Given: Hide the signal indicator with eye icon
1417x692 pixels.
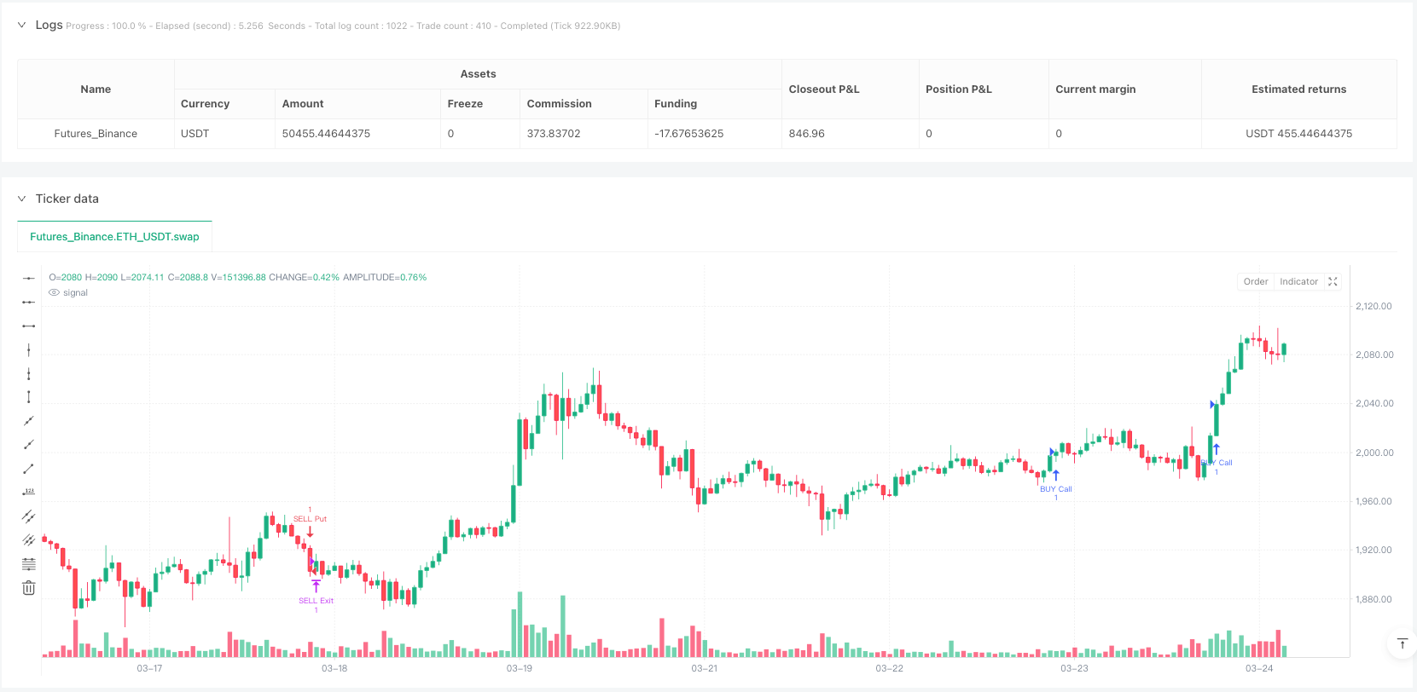Looking at the screenshot, I should click(x=55, y=293).
